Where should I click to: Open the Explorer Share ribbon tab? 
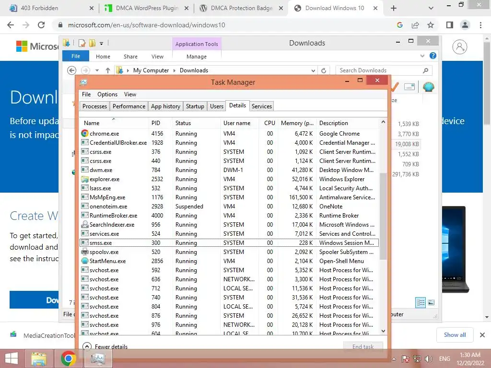pos(130,57)
